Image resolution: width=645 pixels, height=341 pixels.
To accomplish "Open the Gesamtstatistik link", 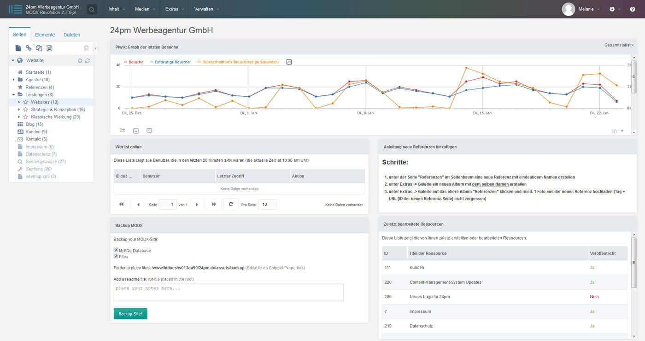I will (619, 45).
